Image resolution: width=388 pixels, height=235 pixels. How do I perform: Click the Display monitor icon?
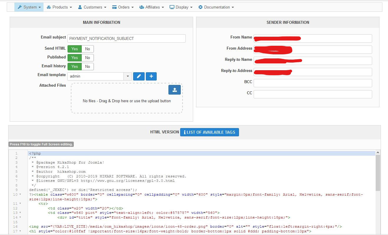click(172, 7)
